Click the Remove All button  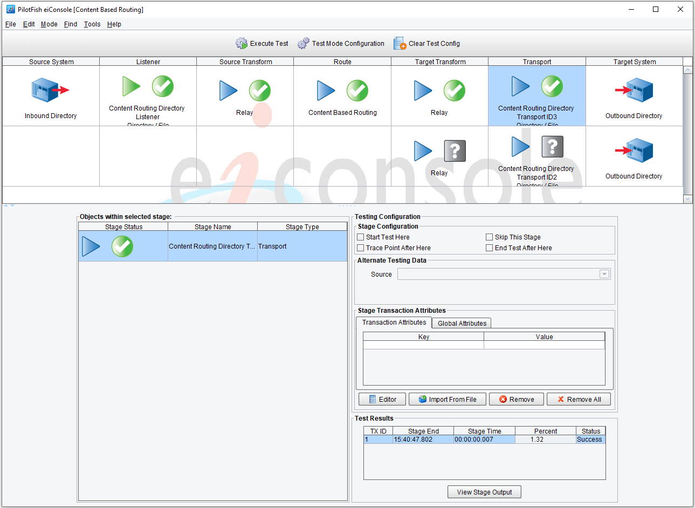(x=579, y=400)
